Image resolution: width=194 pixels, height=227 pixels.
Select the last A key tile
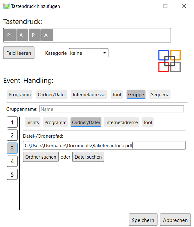tap(47, 35)
